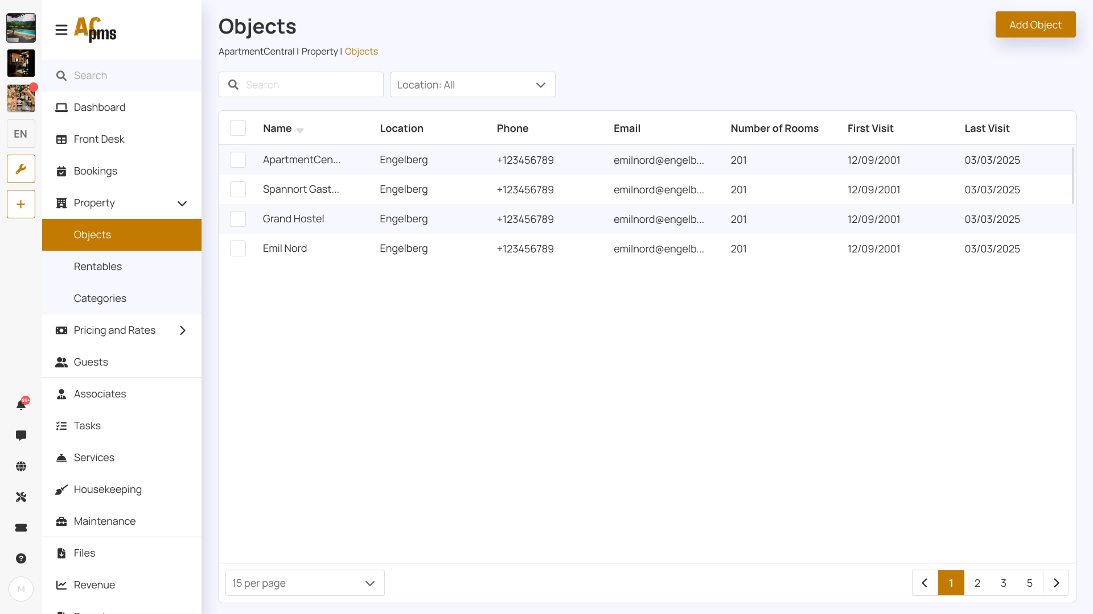The image size is (1093, 614).
Task: Click the hamburger menu icon
Action: coord(61,30)
